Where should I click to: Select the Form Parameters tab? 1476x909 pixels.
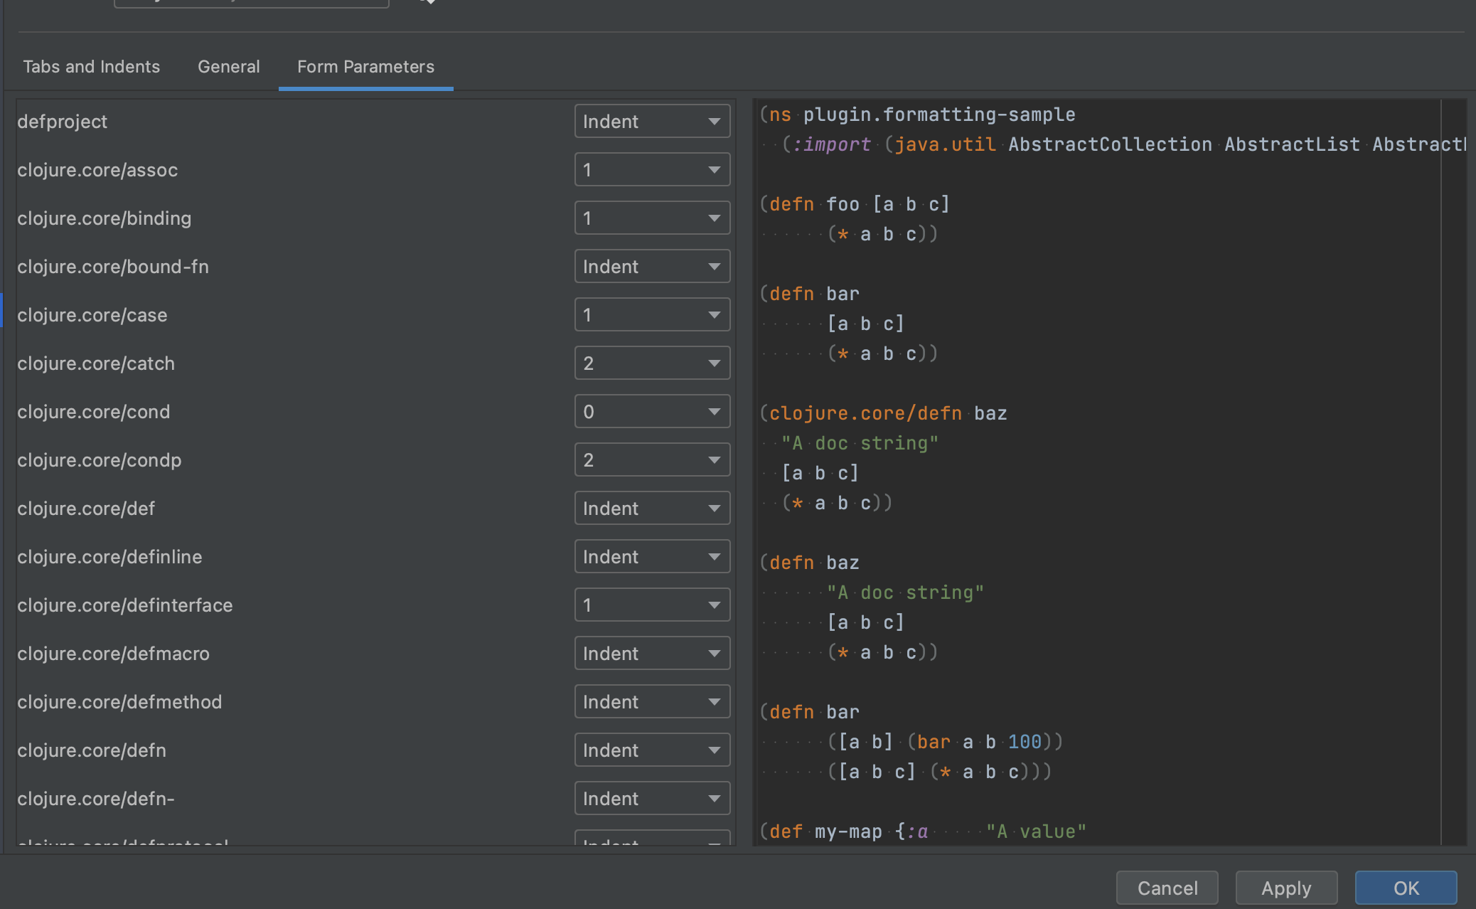coord(365,66)
